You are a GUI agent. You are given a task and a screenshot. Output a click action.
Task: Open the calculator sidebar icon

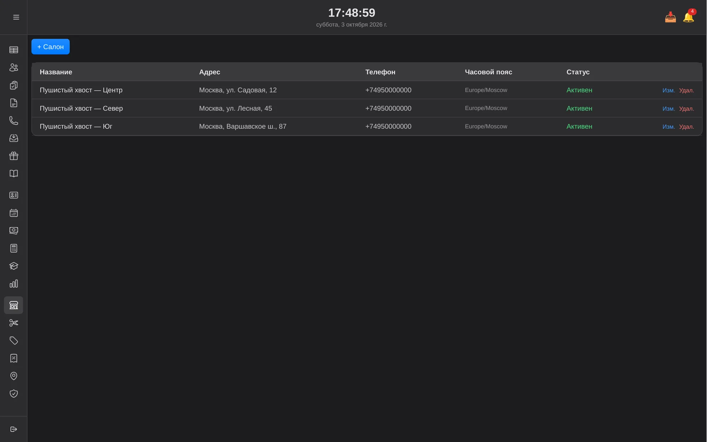click(x=13, y=248)
